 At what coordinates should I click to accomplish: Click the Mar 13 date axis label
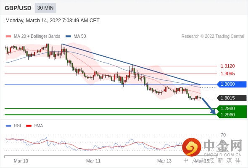164,161
